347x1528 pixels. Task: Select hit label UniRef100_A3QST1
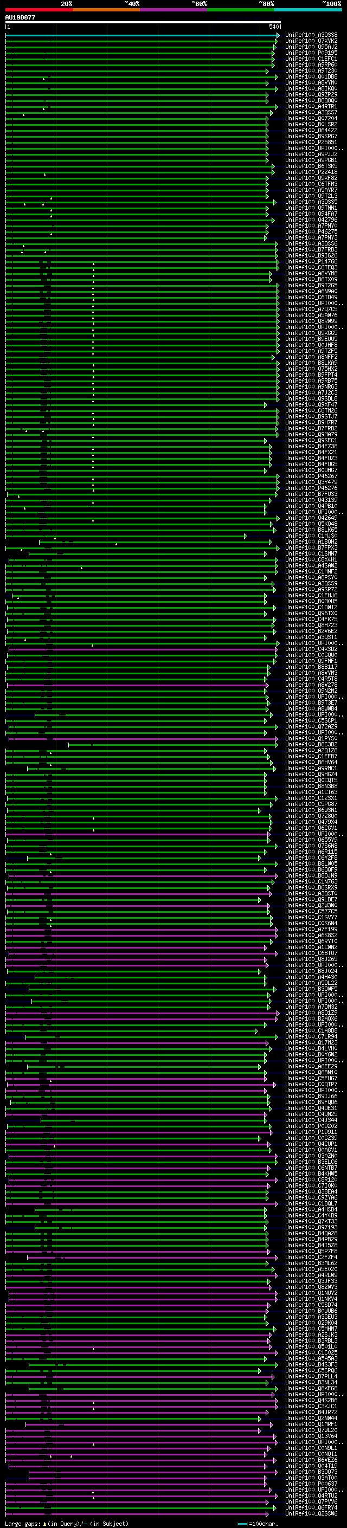coord(311,637)
